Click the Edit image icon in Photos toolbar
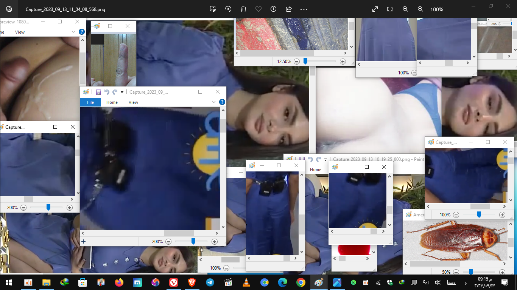The image size is (517, 290). 213,9
